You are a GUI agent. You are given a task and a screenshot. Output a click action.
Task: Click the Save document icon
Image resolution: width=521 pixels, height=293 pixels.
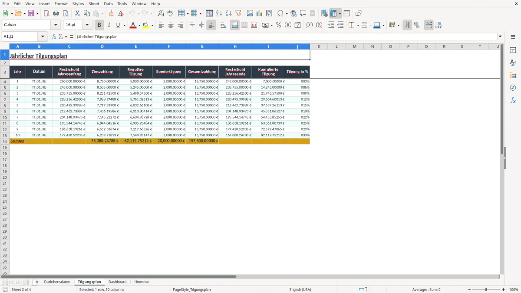tap(31, 13)
